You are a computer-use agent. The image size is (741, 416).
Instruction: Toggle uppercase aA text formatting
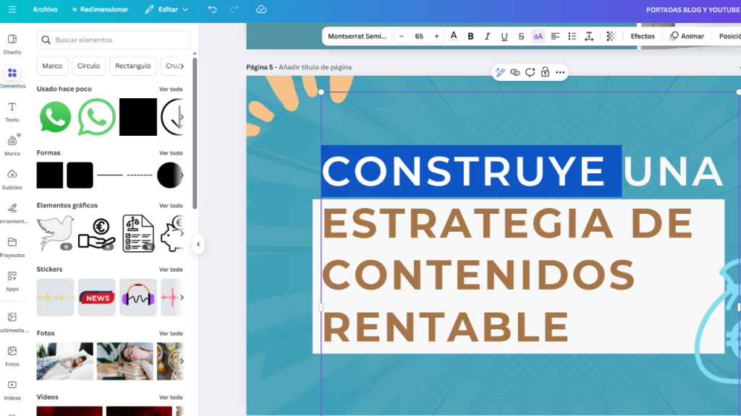click(x=538, y=36)
